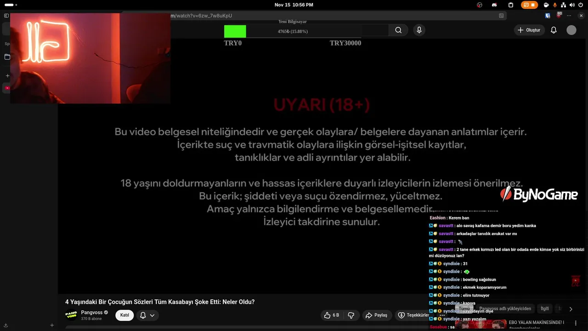Click the video title about 4 Yaşındaki Bir Çocuğun

point(160,302)
